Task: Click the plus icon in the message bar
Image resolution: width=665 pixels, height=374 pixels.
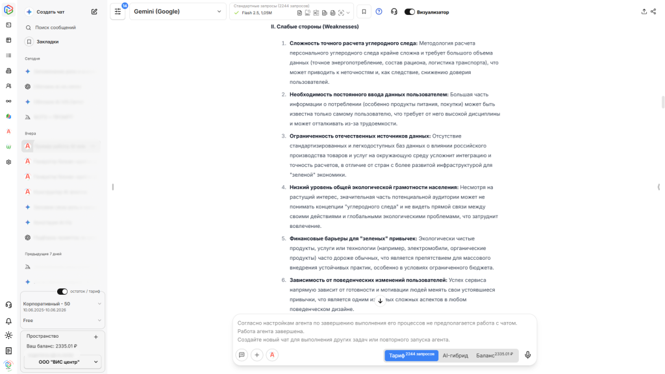Action: coord(257,355)
